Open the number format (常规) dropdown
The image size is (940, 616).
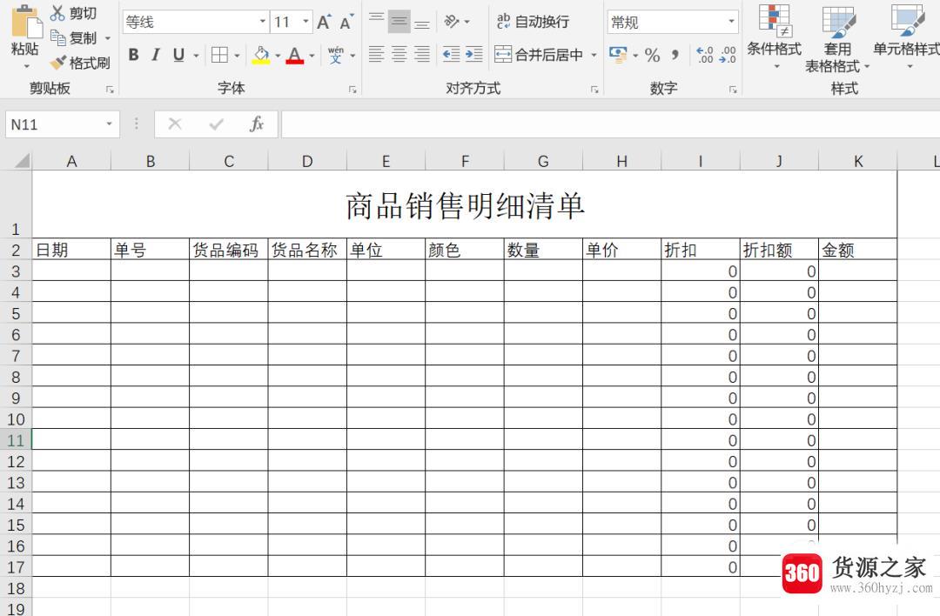(731, 22)
